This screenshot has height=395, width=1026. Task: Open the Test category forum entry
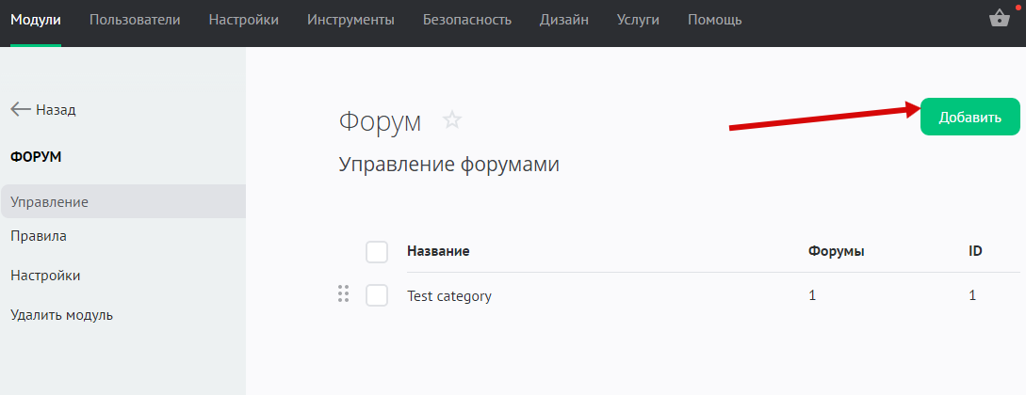point(449,296)
